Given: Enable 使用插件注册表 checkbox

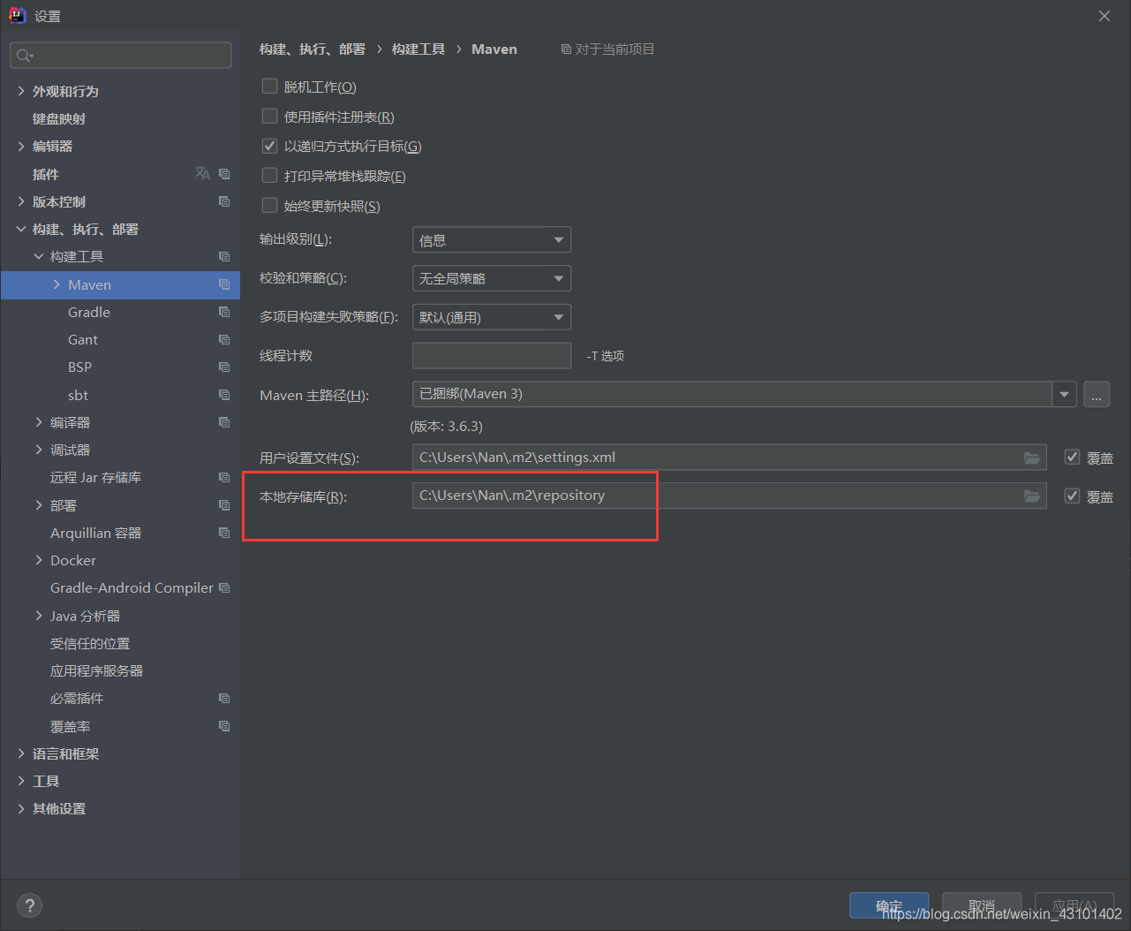Looking at the screenshot, I should point(270,116).
